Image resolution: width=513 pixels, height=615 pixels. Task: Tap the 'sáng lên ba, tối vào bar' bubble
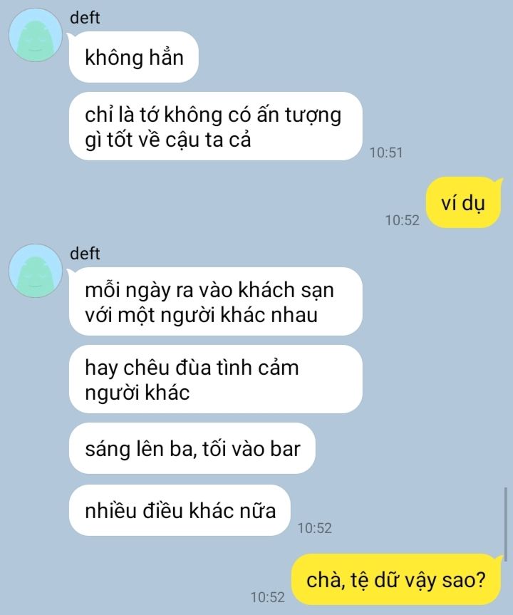click(192, 448)
